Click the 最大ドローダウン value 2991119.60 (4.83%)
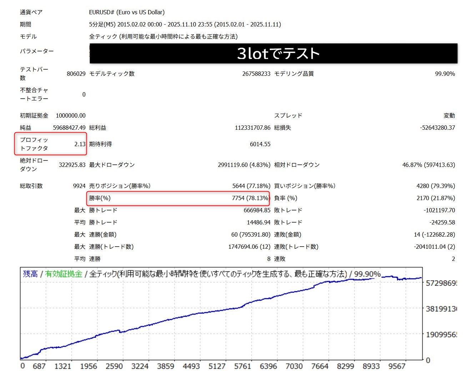Screen dimensions: 472x371 [x=244, y=165]
